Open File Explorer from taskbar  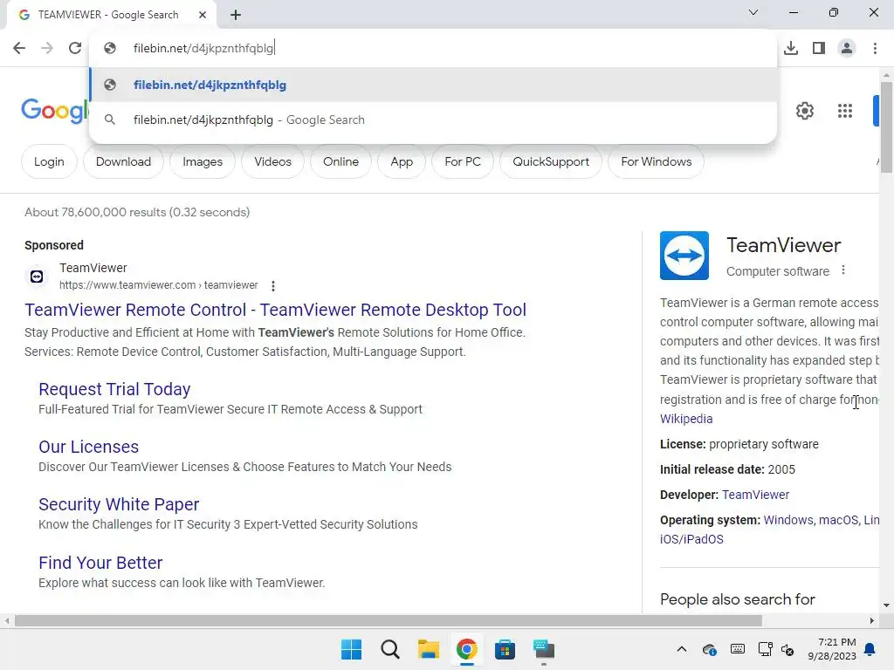pos(428,649)
